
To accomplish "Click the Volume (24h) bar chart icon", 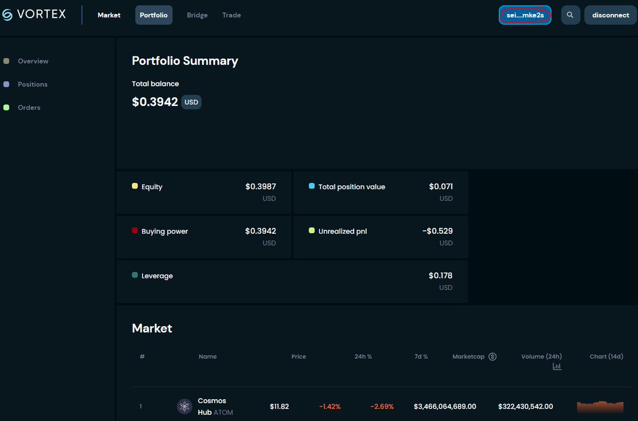I will [557, 367].
